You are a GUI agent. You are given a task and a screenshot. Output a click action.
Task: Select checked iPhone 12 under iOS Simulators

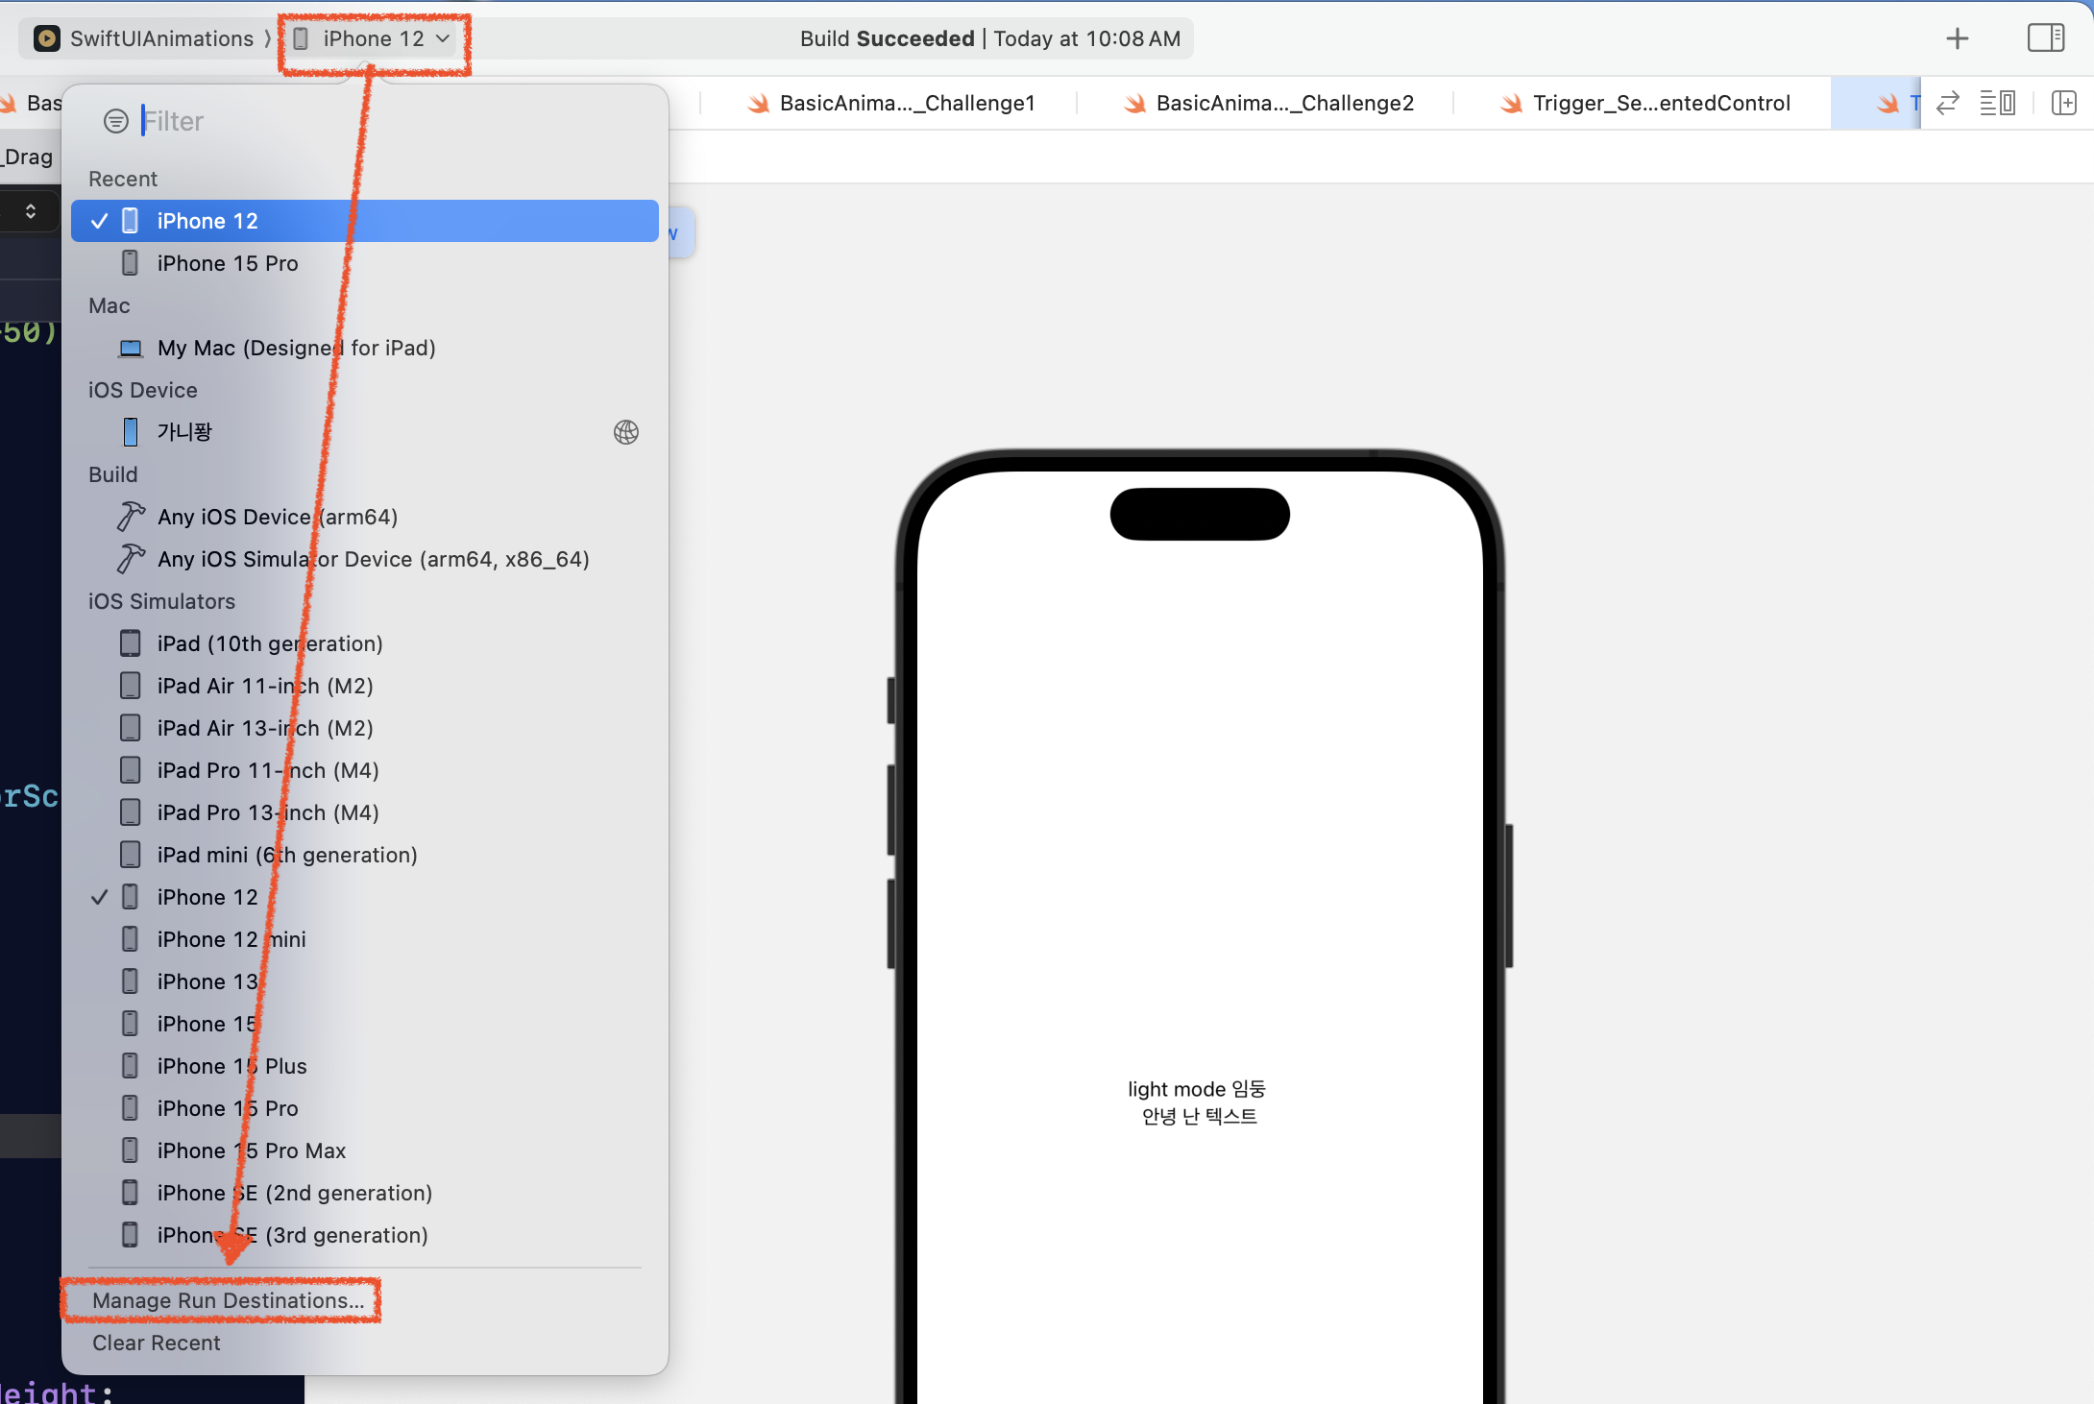(207, 897)
